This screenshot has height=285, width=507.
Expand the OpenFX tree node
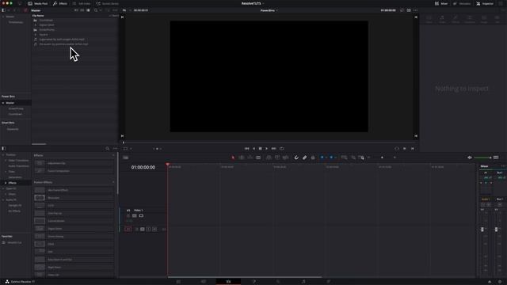click(3, 188)
